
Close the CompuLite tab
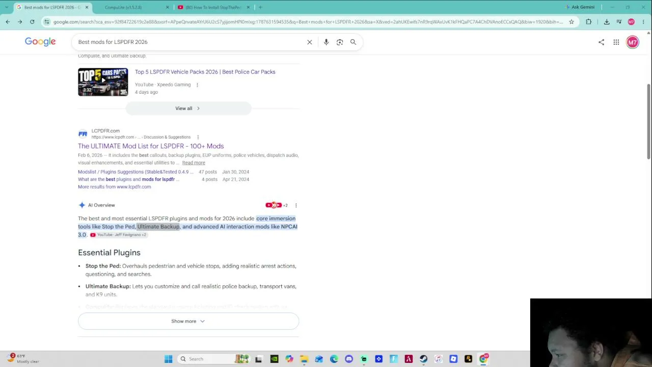pos(168,7)
